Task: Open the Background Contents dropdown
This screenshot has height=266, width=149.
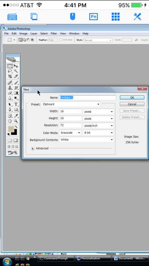Action: 86,140
